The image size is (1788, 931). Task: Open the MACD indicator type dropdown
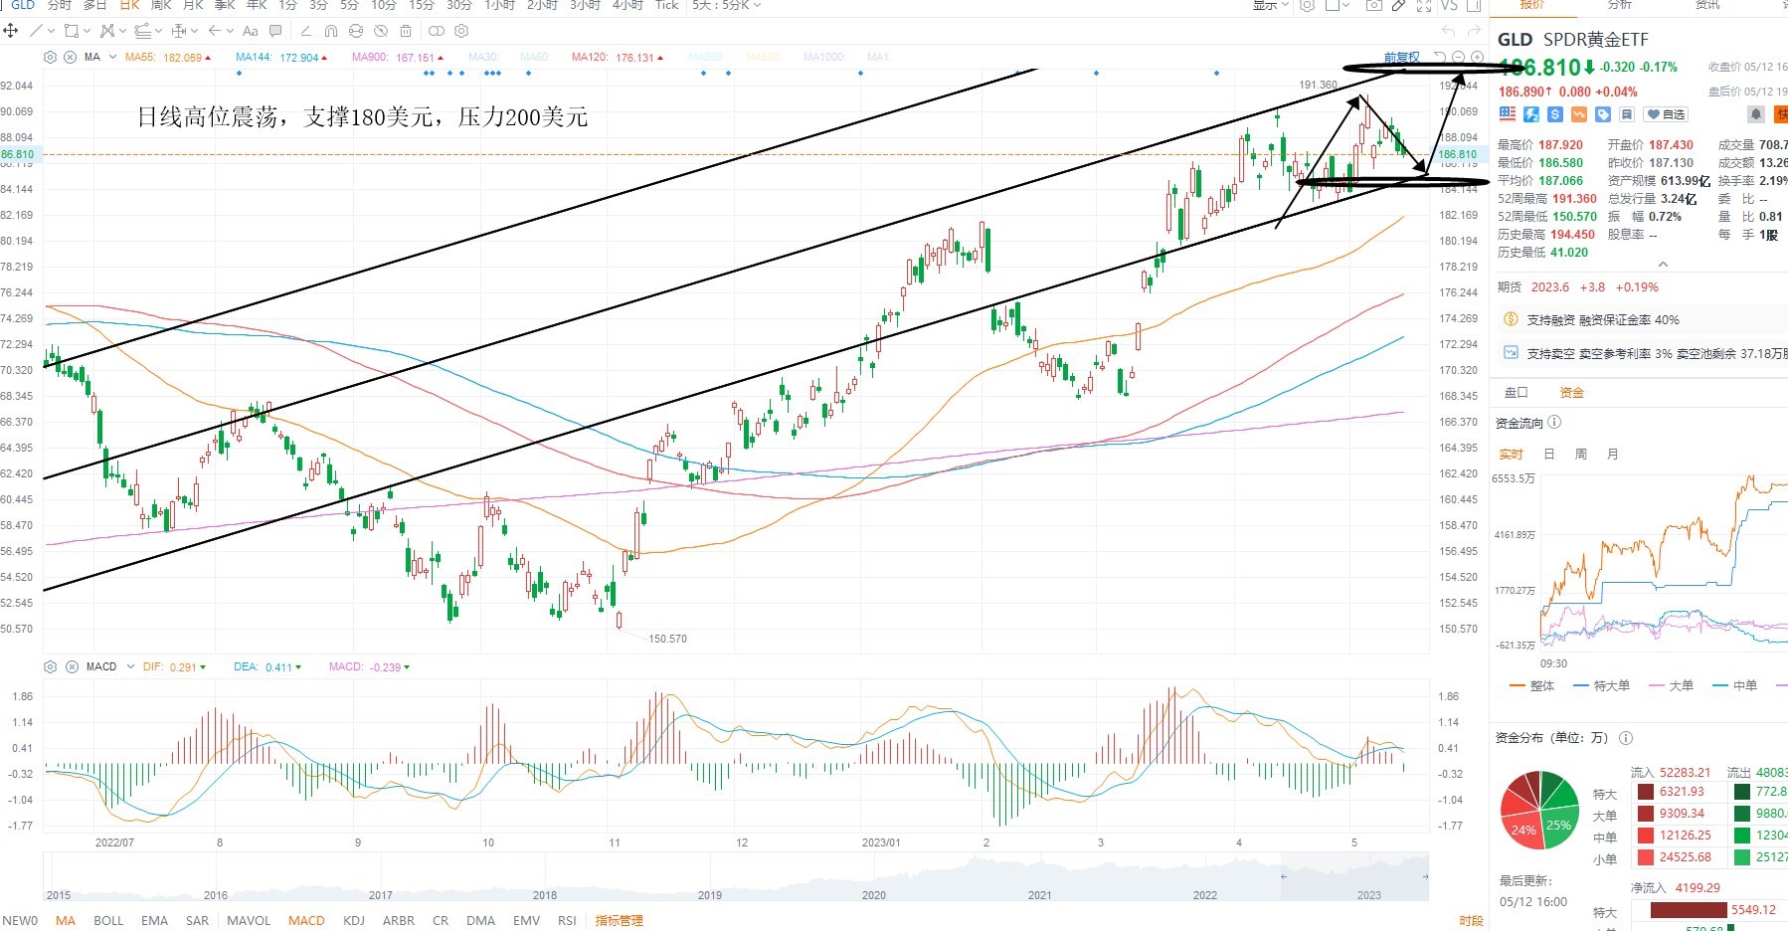click(x=130, y=666)
